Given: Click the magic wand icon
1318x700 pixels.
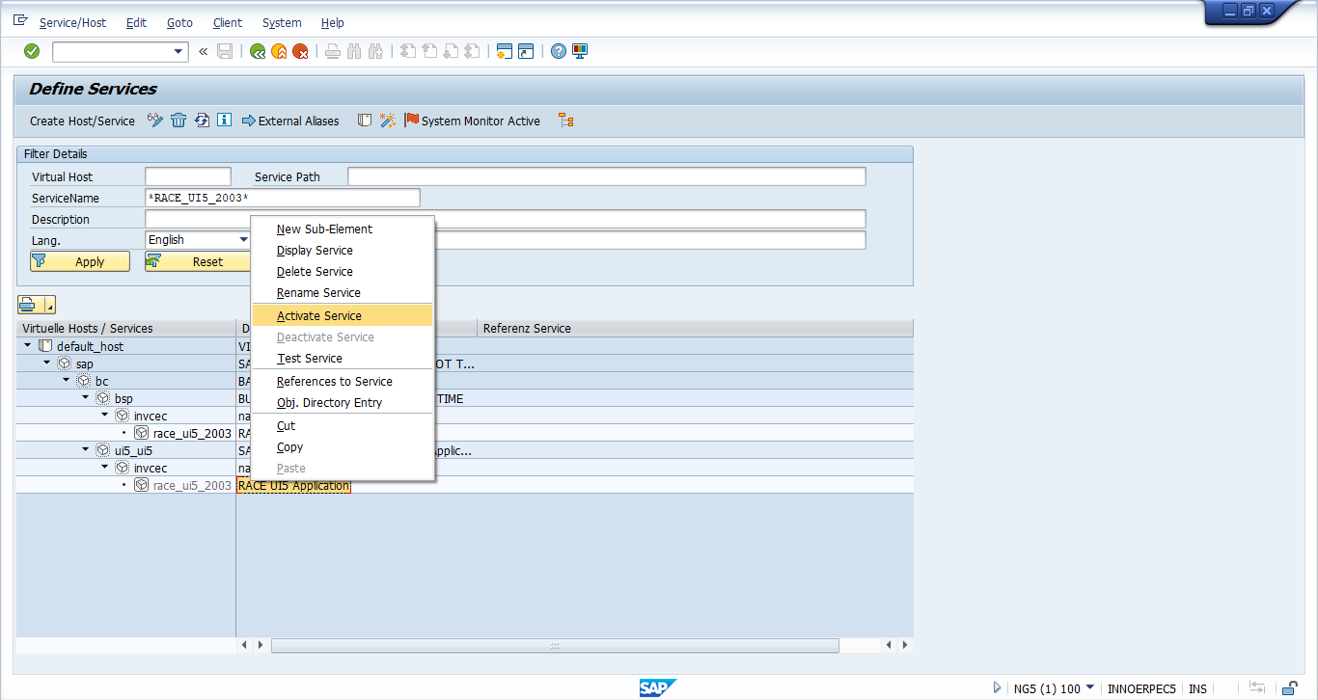Looking at the screenshot, I should point(387,121).
